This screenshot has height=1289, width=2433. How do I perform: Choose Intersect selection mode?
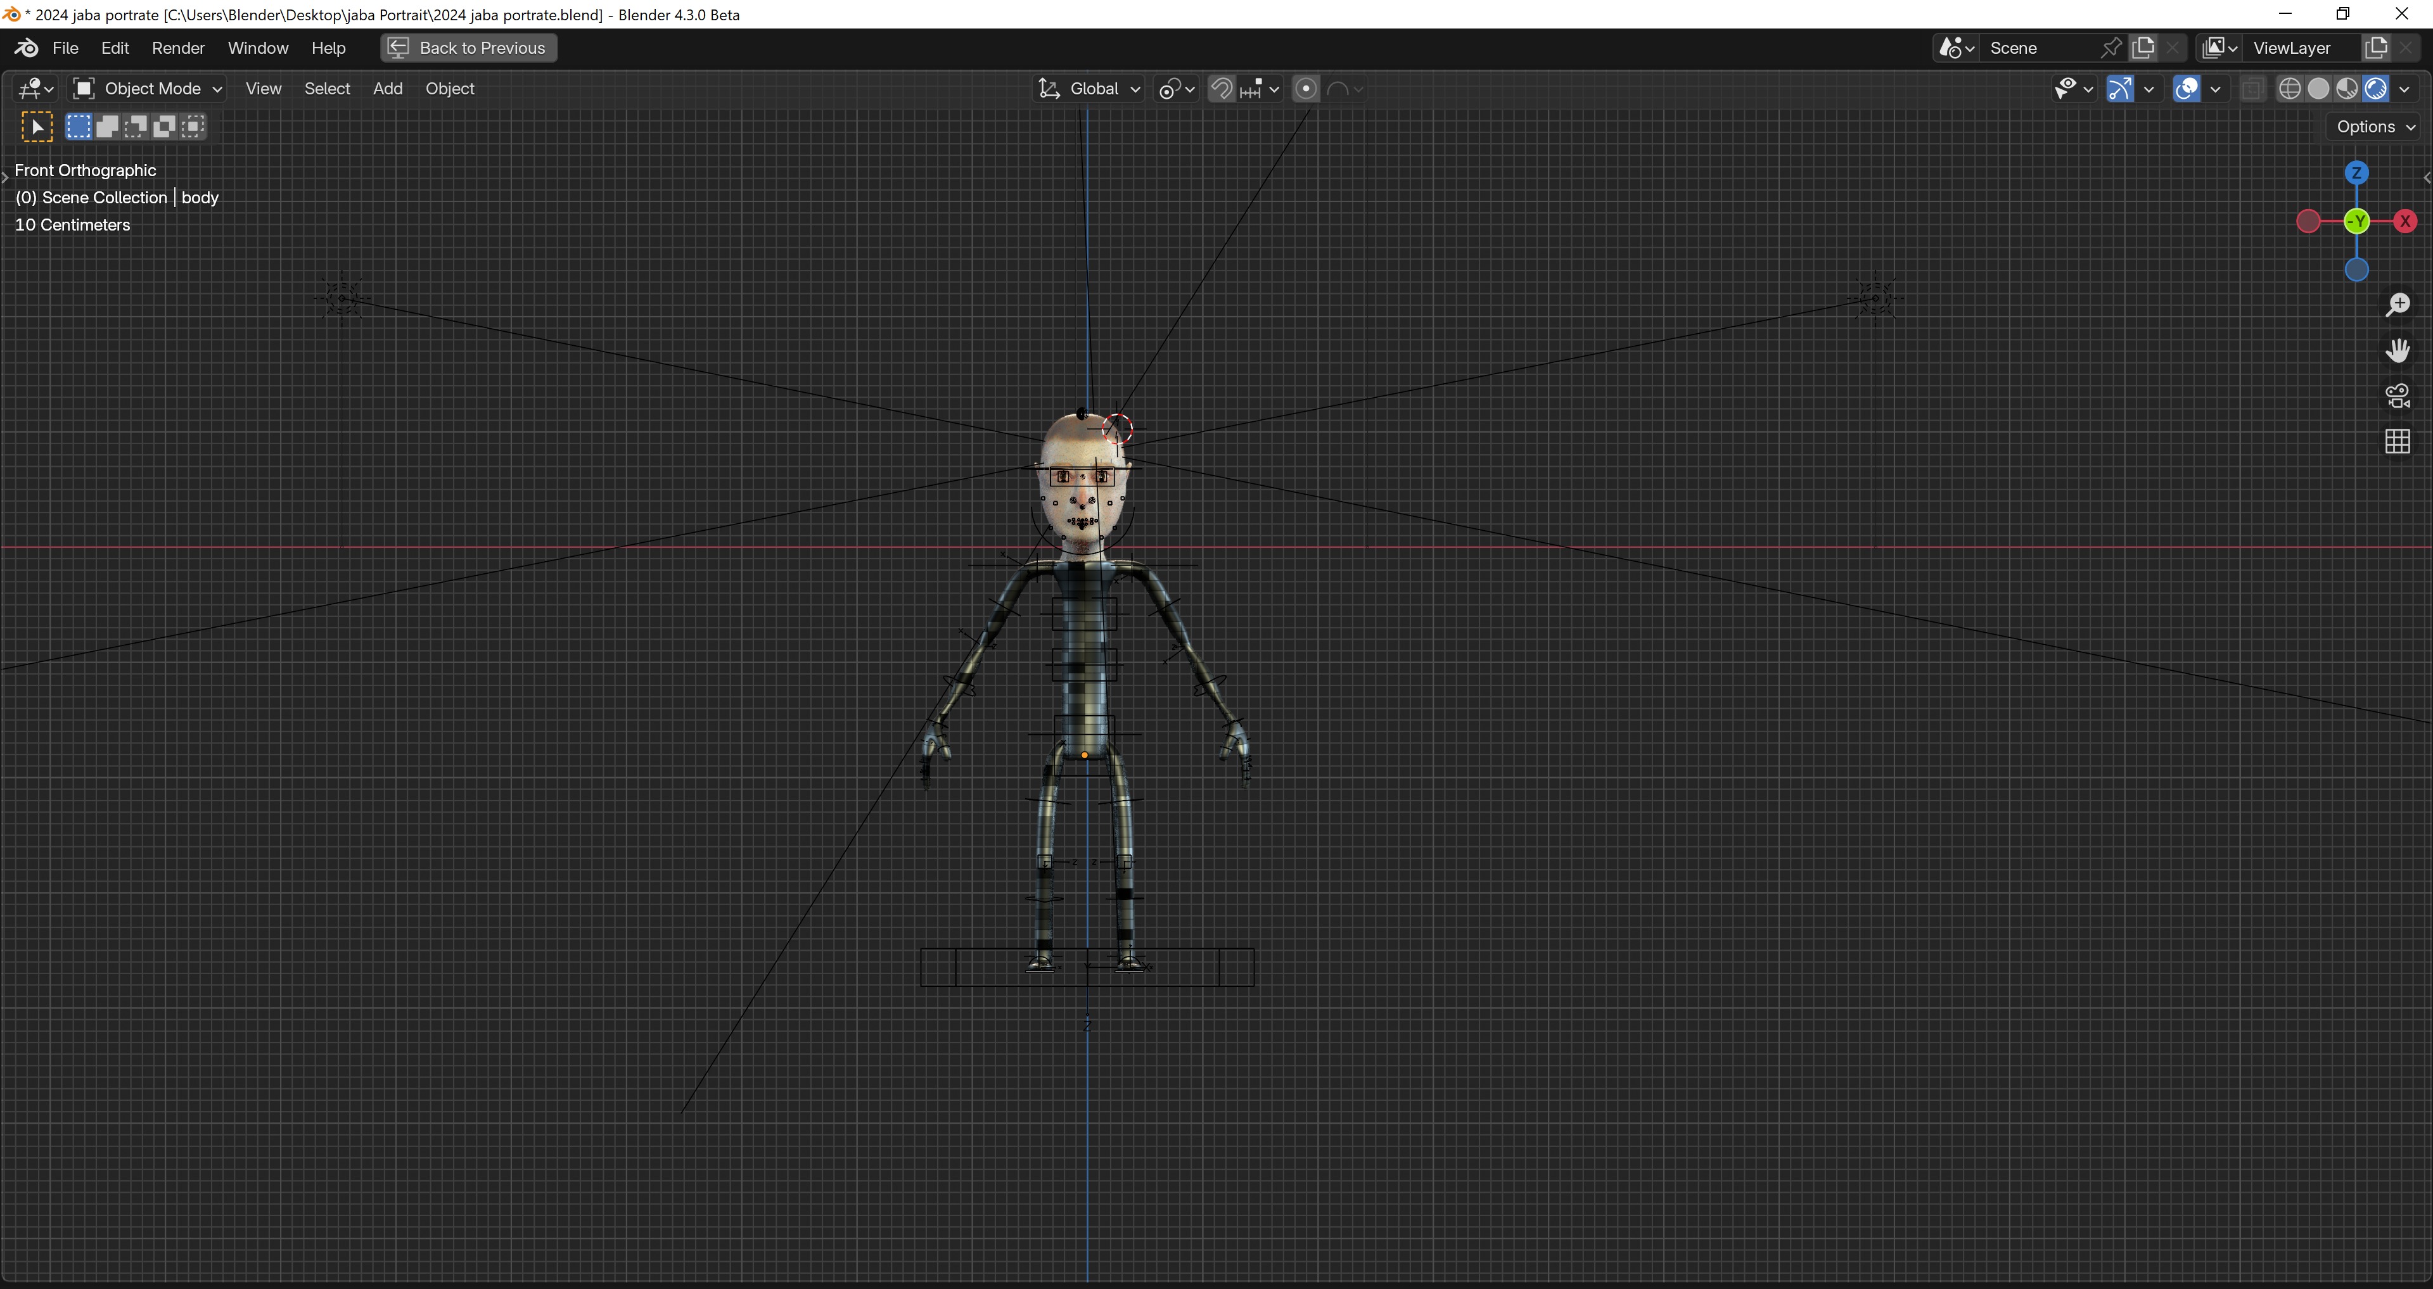[192, 127]
